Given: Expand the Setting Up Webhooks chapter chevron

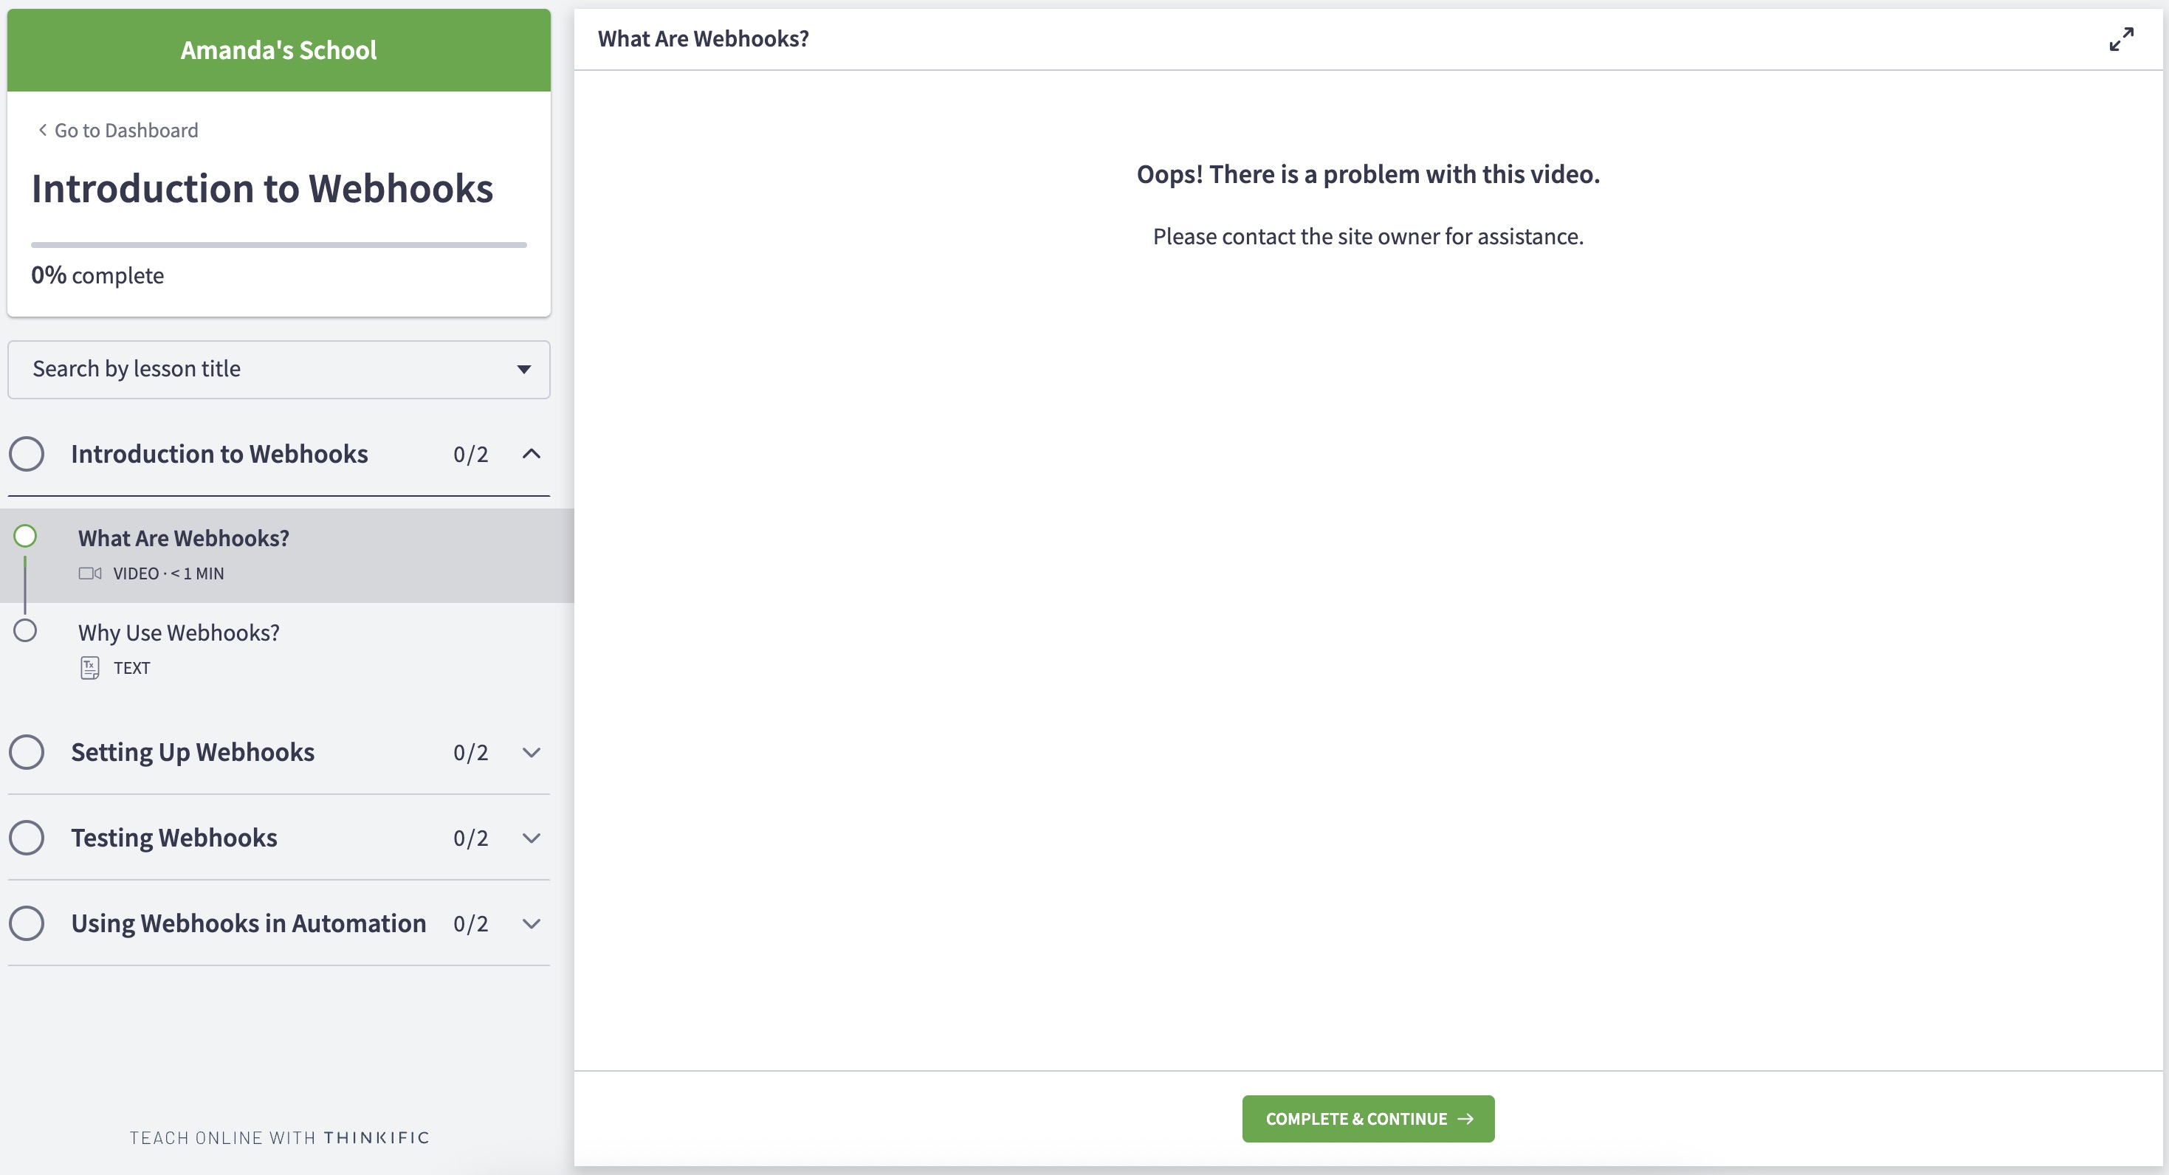Looking at the screenshot, I should pyautogui.click(x=532, y=753).
